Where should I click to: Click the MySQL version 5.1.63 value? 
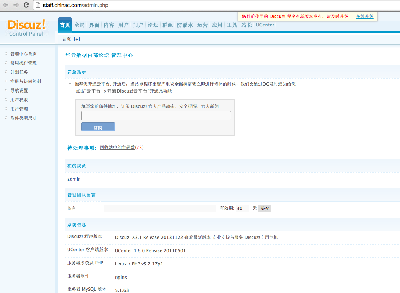122,290
